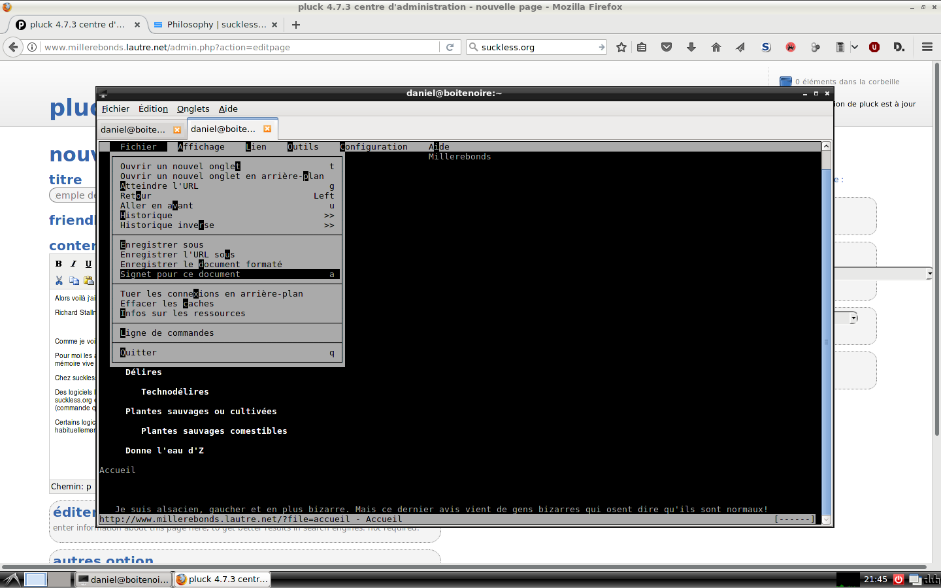941x588 pixels.
Task: Open terminal Aide menu
Action: pyautogui.click(x=228, y=109)
